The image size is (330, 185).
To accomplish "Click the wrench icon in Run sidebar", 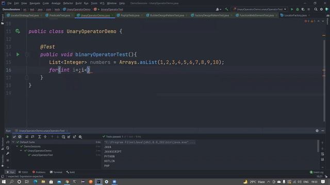I will pos(8,154).
